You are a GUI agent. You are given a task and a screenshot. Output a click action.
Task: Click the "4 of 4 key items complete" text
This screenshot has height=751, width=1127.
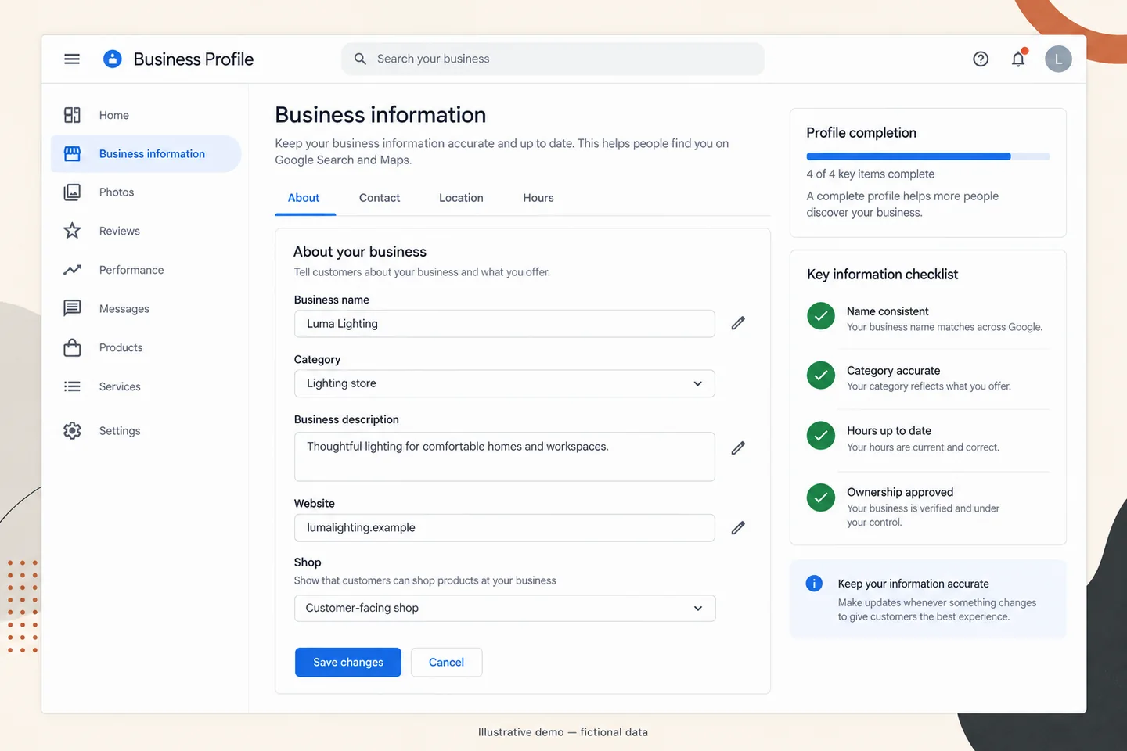[x=870, y=174]
